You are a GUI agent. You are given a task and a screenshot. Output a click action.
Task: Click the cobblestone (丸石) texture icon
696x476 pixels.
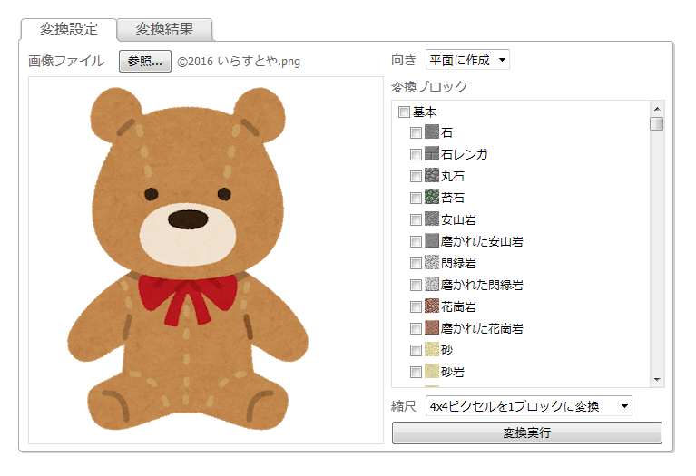tap(432, 176)
